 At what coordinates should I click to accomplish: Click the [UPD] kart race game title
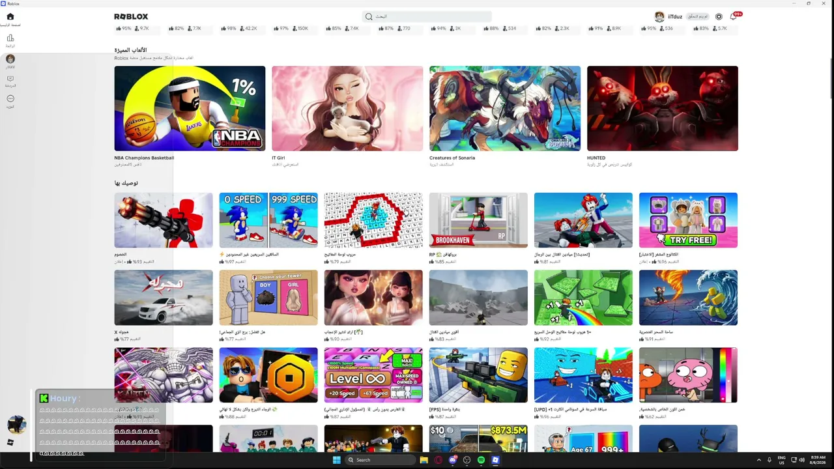click(570, 410)
